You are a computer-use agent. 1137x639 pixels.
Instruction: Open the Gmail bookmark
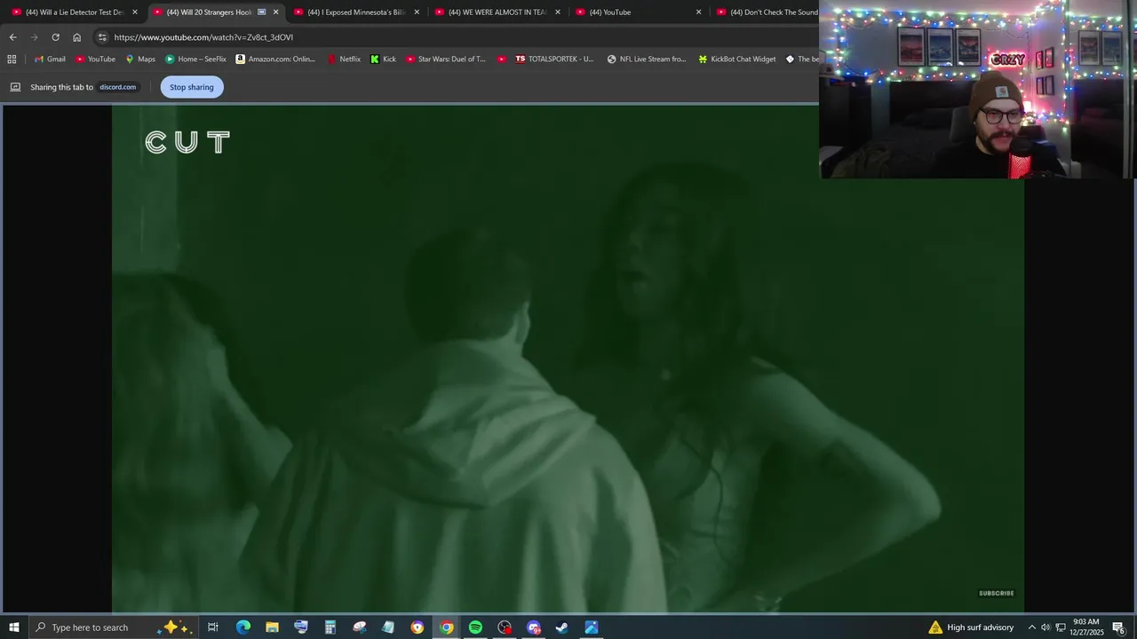point(50,59)
